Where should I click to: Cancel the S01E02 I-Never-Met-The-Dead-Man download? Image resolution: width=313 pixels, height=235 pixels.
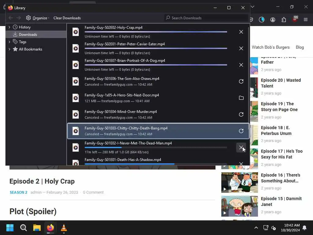click(241, 147)
